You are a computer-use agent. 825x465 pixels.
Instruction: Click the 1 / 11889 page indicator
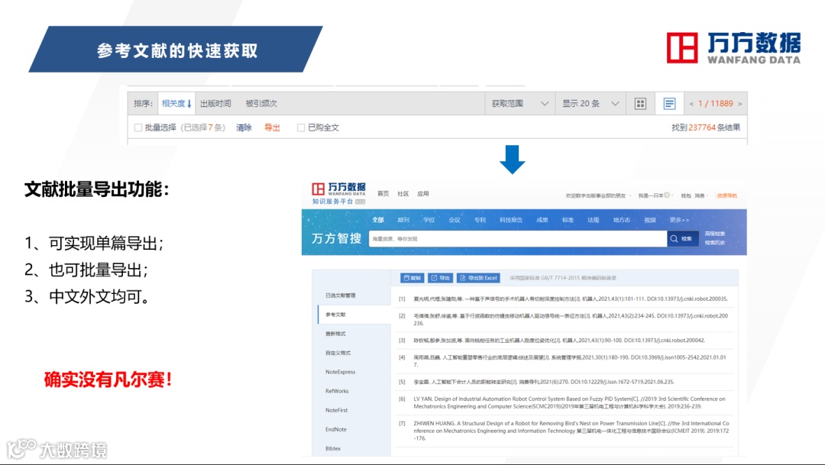716,104
